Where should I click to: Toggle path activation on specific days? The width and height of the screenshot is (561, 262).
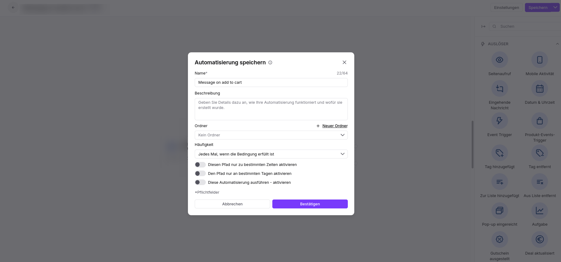click(x=200, y=174)
